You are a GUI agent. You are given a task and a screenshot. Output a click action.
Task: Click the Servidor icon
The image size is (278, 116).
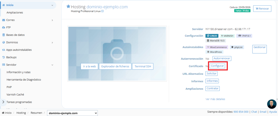[x=4, y=65]
